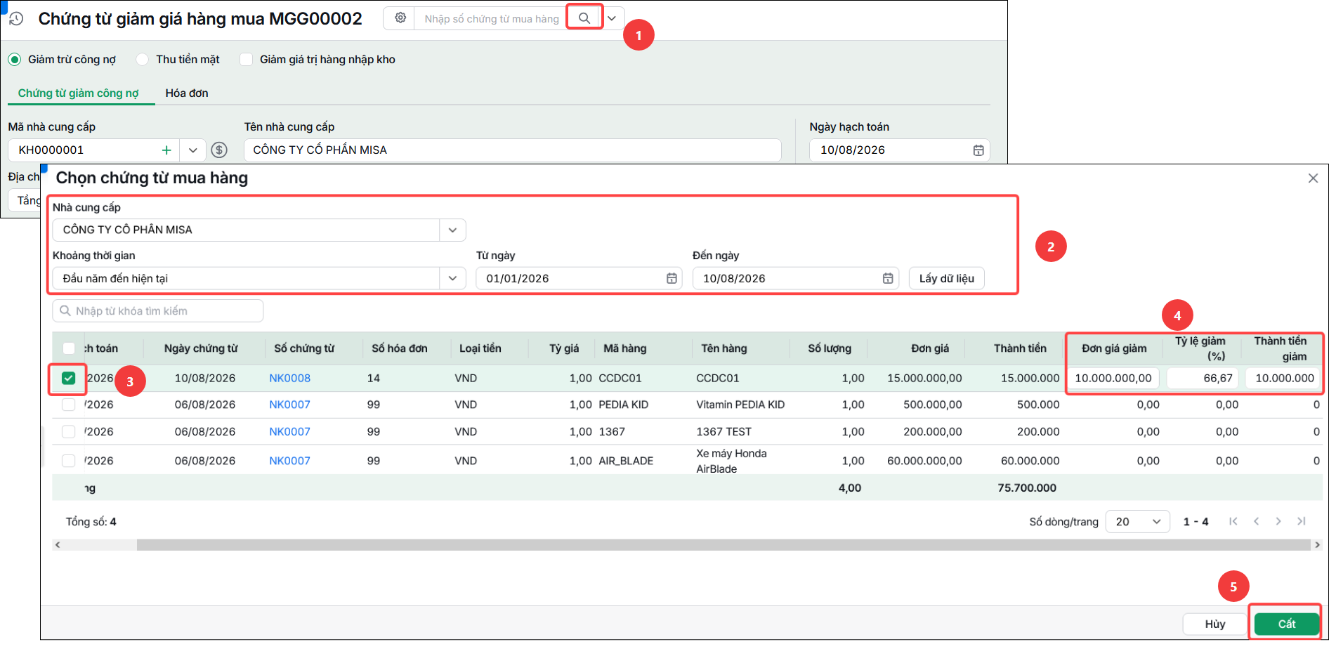Click the Tên hàng column header
The height and width of the screenshot is (649, 1336).
pos(724,349)
